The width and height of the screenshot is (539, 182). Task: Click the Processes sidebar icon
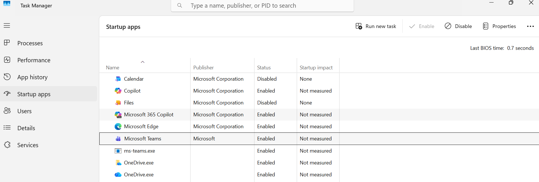[7, 43]
